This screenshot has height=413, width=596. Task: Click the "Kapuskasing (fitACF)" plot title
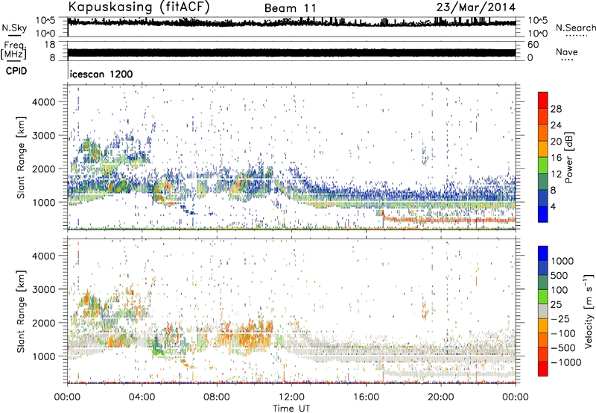pos(139,7)
